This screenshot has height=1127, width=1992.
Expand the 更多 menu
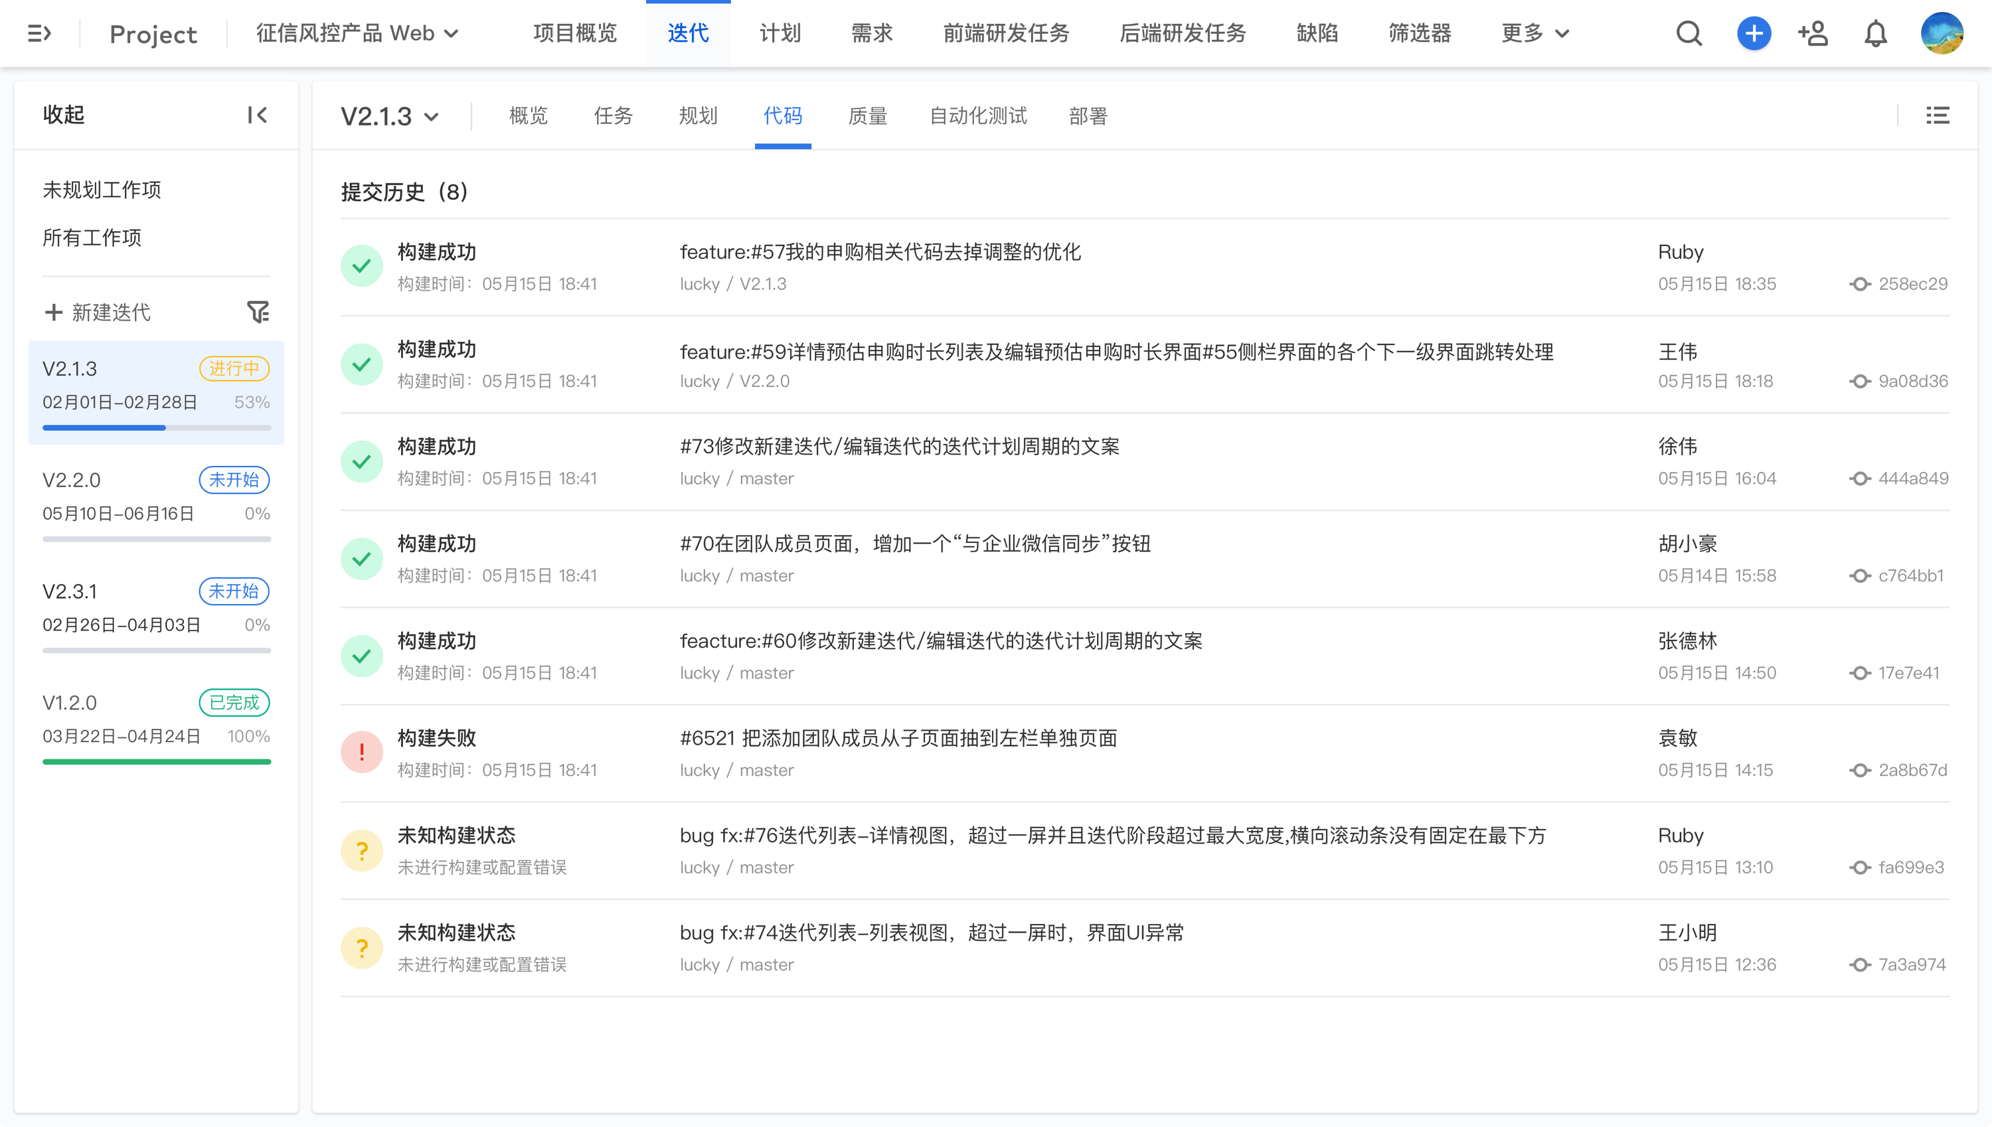(1535, 33)
